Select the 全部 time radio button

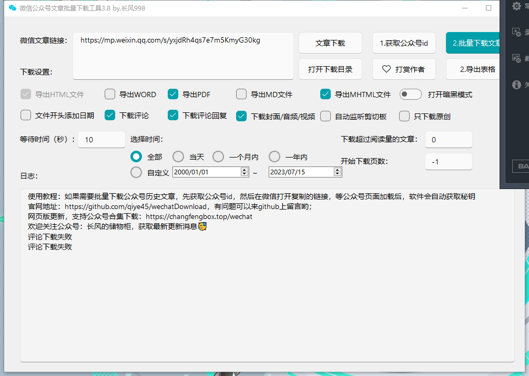pyautogui.click(x=136, y=156)
